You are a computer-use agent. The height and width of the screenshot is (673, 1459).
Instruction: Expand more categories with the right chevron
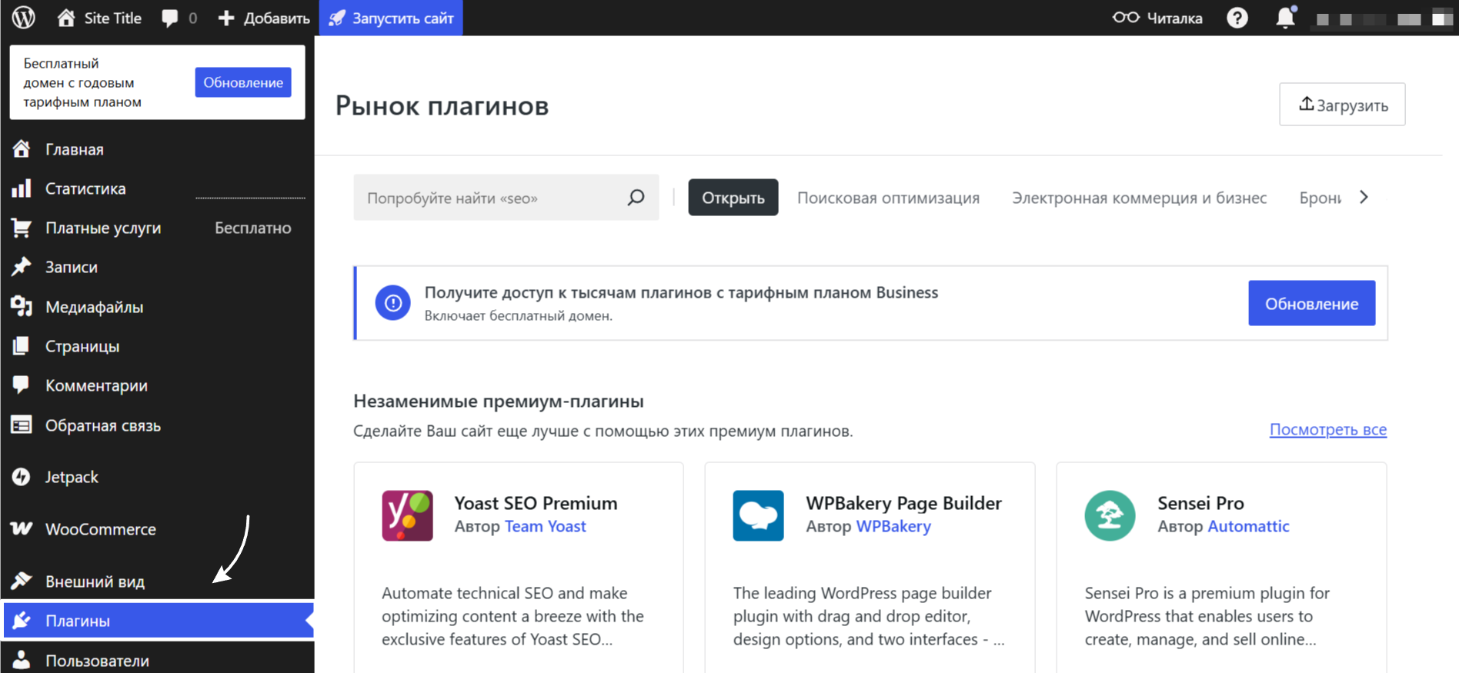pyautogui.click(x=1364, y=197)
